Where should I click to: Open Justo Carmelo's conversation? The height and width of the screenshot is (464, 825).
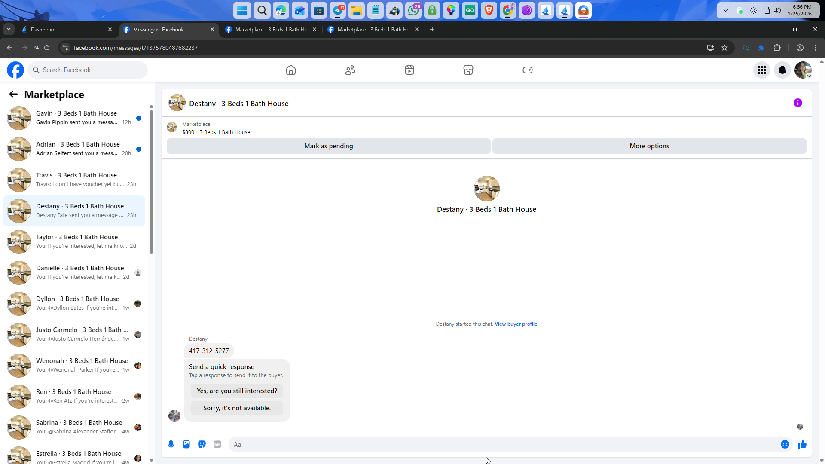click(74, 335)
